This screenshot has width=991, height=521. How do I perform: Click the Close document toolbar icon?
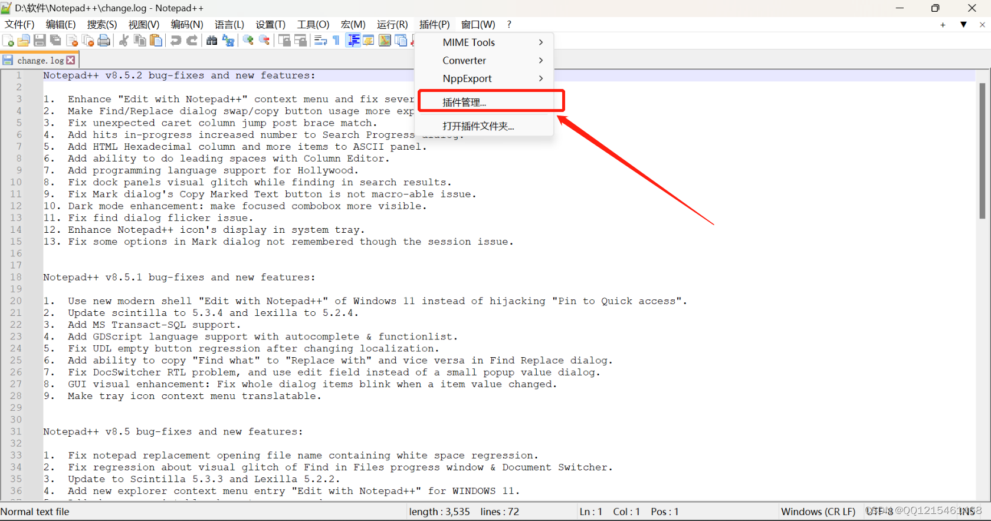(72, 40)
